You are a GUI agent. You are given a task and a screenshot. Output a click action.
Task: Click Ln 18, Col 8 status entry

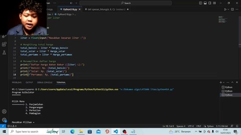168,126
